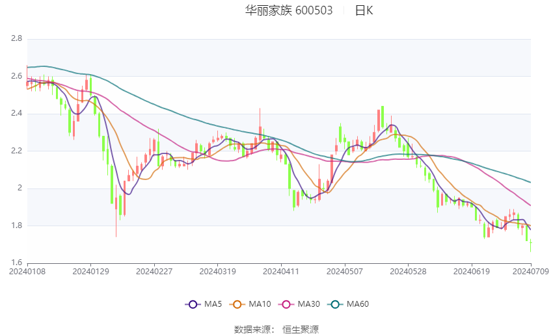Select the 日K label in title
553x336 pixels.
click(x=364, y=10)
